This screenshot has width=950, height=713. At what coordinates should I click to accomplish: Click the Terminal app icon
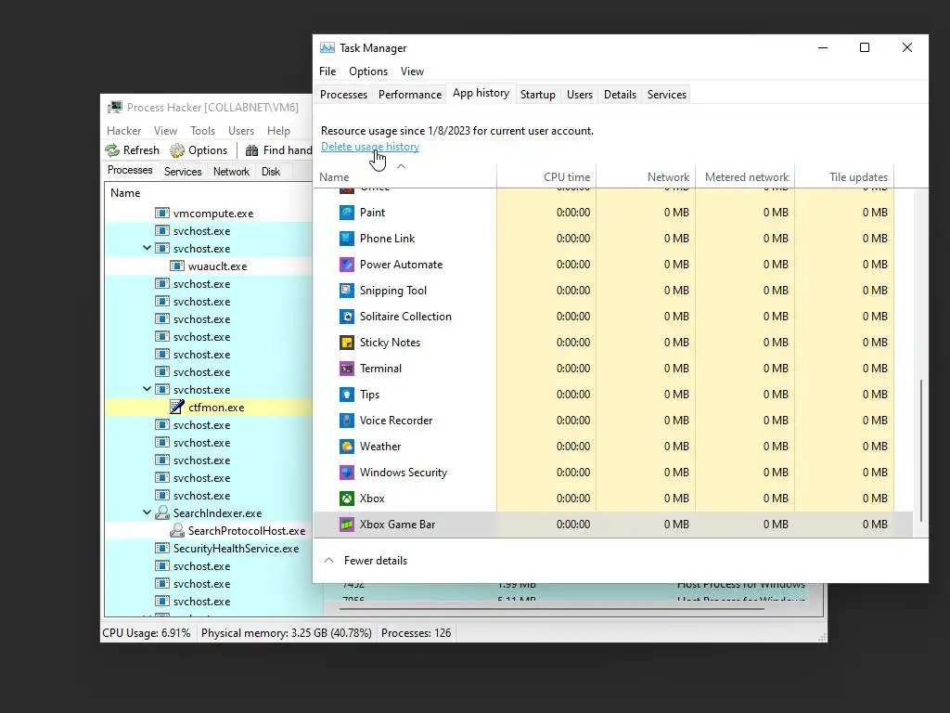click(347, 369)
